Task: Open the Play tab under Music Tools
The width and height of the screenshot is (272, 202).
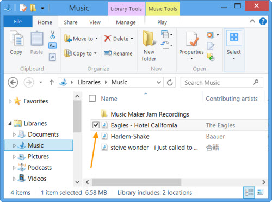Action: click(162, 22)
